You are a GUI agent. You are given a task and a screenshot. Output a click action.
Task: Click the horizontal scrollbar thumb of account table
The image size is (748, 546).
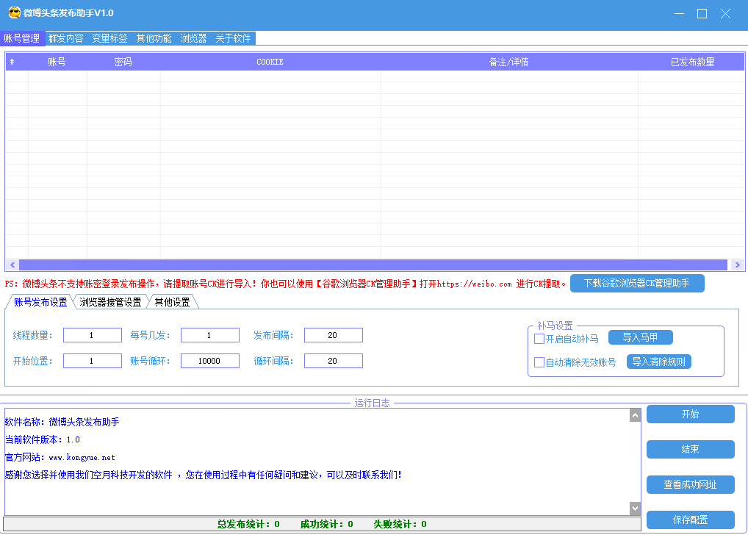[x=373, y=265]
